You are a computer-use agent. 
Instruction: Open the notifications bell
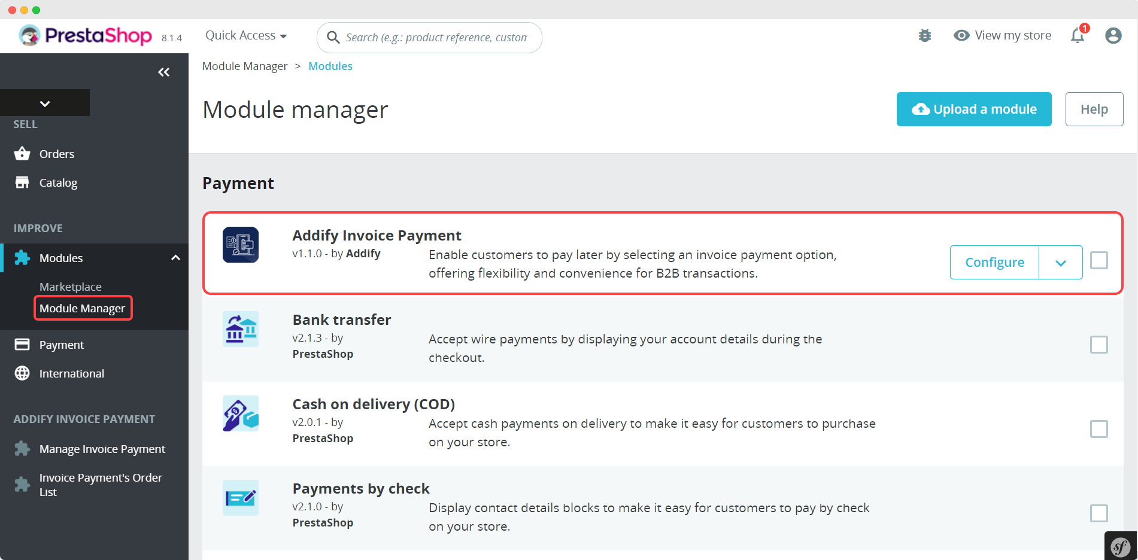tap(1078, 36)
